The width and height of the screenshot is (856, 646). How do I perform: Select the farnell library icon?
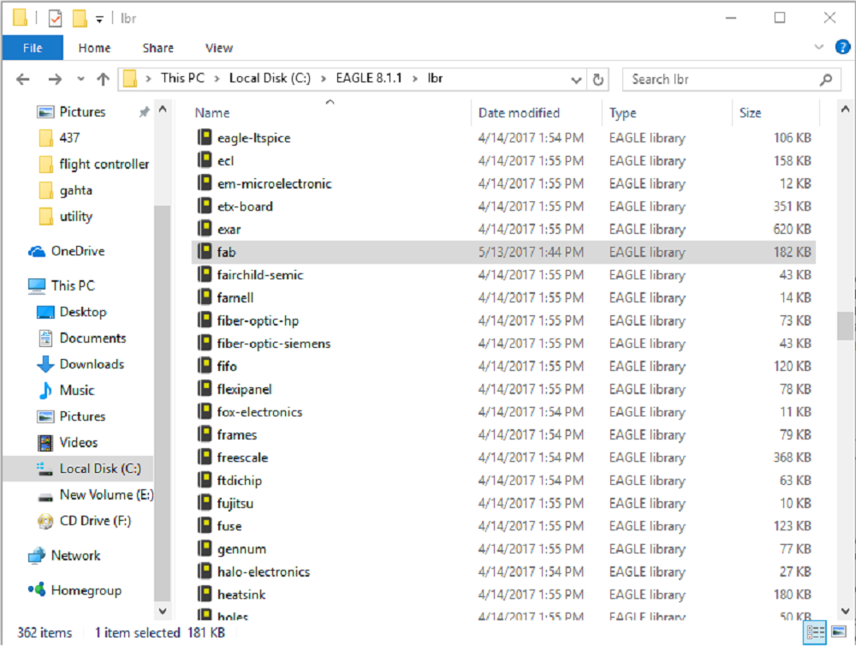tap(205, 297)
